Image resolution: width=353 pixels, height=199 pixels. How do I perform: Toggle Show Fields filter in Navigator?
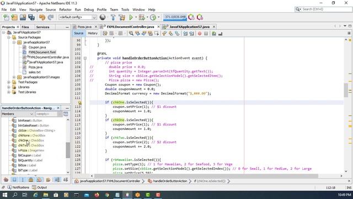[x=14, y=180]
